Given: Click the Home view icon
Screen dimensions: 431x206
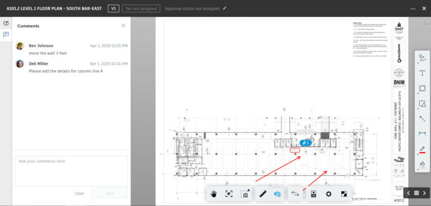Looking at the screenshot, I should tap(427, 22).
